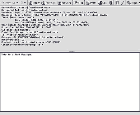Expand the Inbox dropdown arrow
Screen dimensions: 140x115
pyautogui.click(x=139, y=3)
